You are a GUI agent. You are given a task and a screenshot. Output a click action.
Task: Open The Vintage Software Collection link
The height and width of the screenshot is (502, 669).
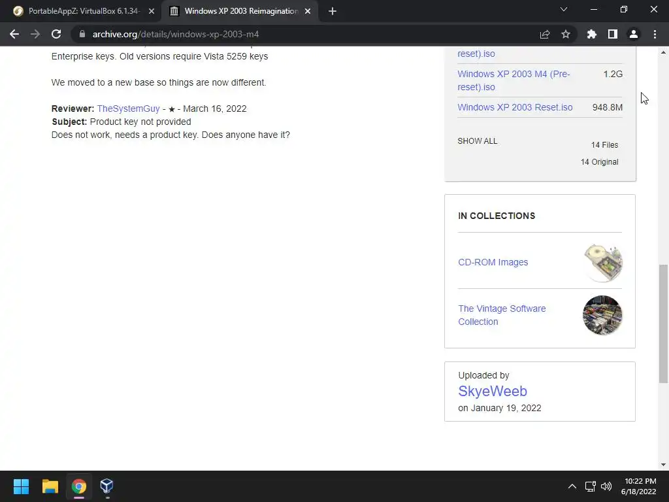click(502, 315)
